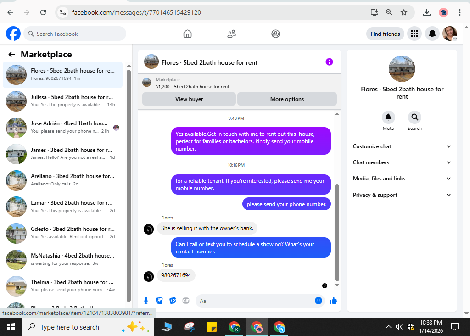Click View buyer button
The width and height of the screenshot is (470, 336).
[189, 99]
